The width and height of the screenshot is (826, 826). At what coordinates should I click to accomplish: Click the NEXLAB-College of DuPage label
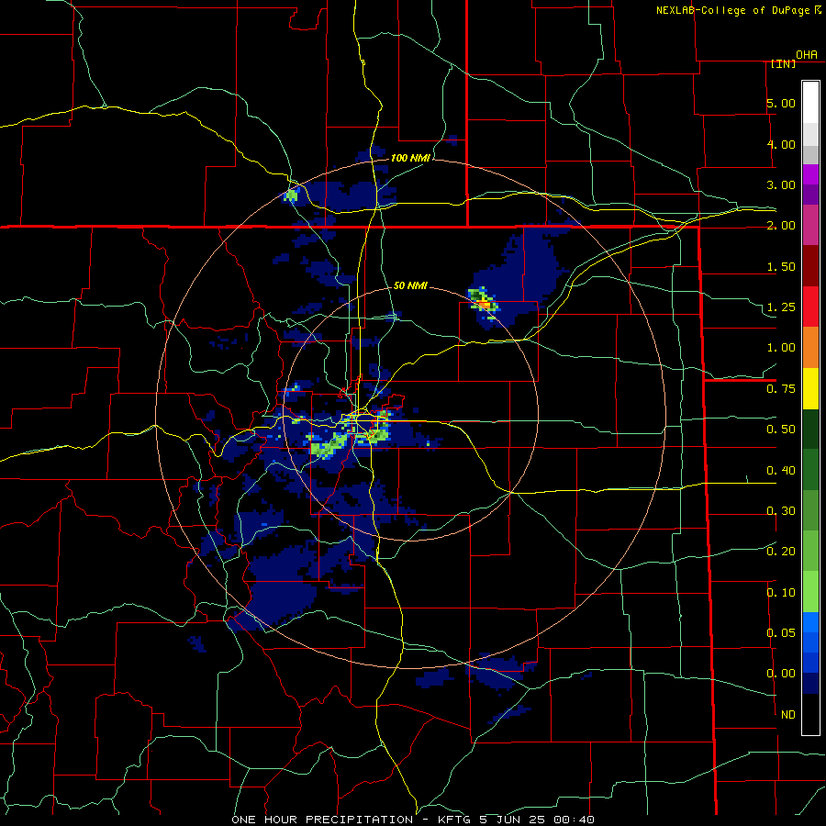(733, 10)
